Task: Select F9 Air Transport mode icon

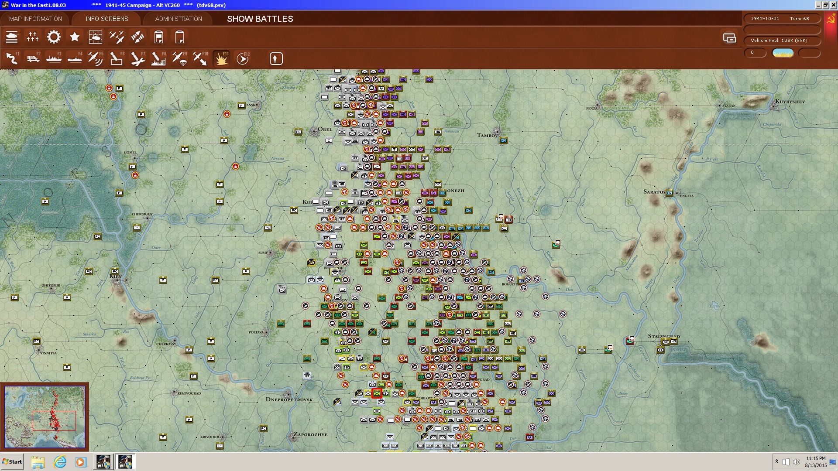Action: pos(179,58)
